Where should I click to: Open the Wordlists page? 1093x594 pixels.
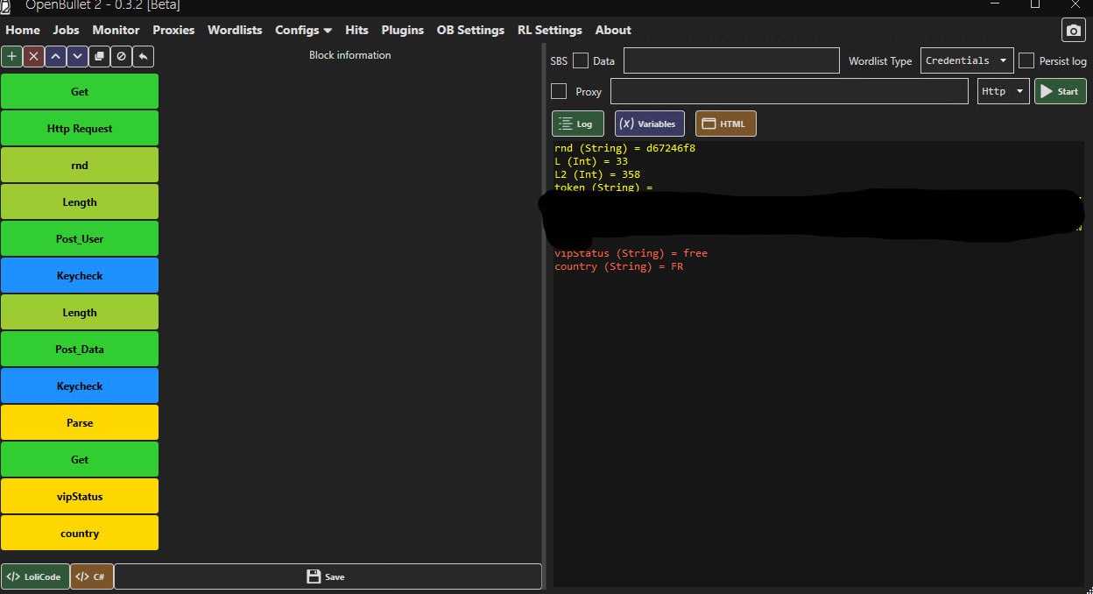[235, 30]
